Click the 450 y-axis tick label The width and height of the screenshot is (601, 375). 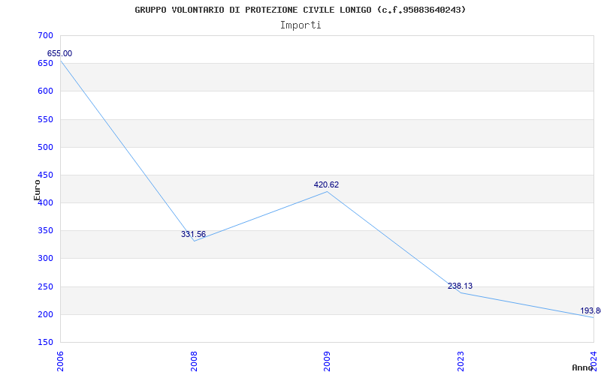pyautogui.click(x=45, y=175)
